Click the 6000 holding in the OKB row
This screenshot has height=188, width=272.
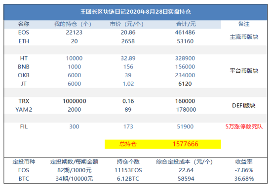(74, 75)
